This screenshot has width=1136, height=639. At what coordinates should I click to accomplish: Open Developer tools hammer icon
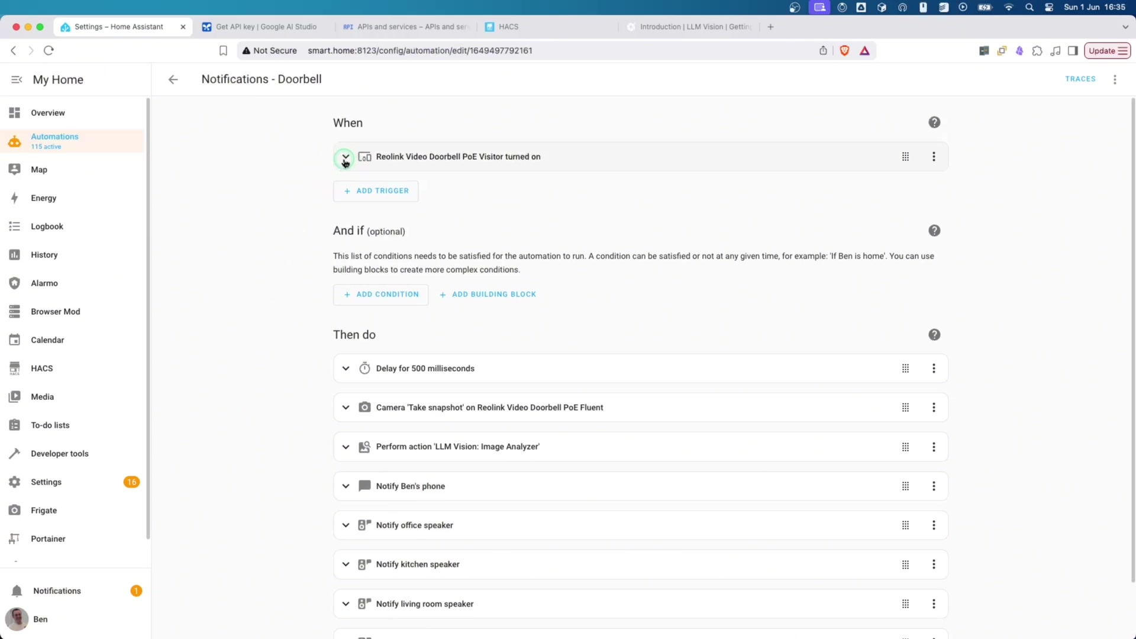(x=15, y=454)
